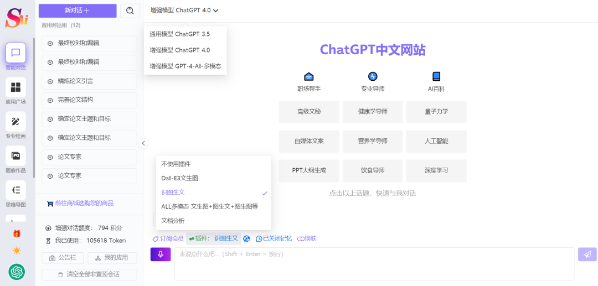The width and height of the screenshot is (598, 286).
Task: Select the 健康学导师 topic card
Action: pos(373,112)
